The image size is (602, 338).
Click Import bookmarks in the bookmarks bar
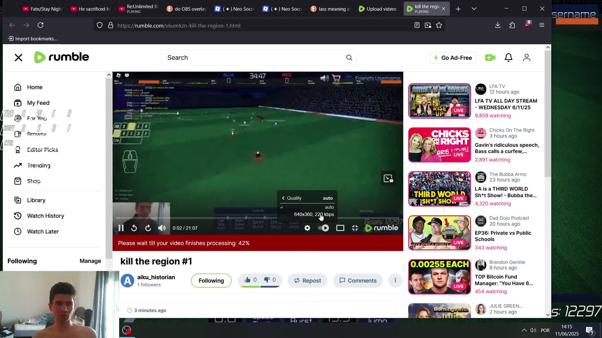click(x=32, y=38)
